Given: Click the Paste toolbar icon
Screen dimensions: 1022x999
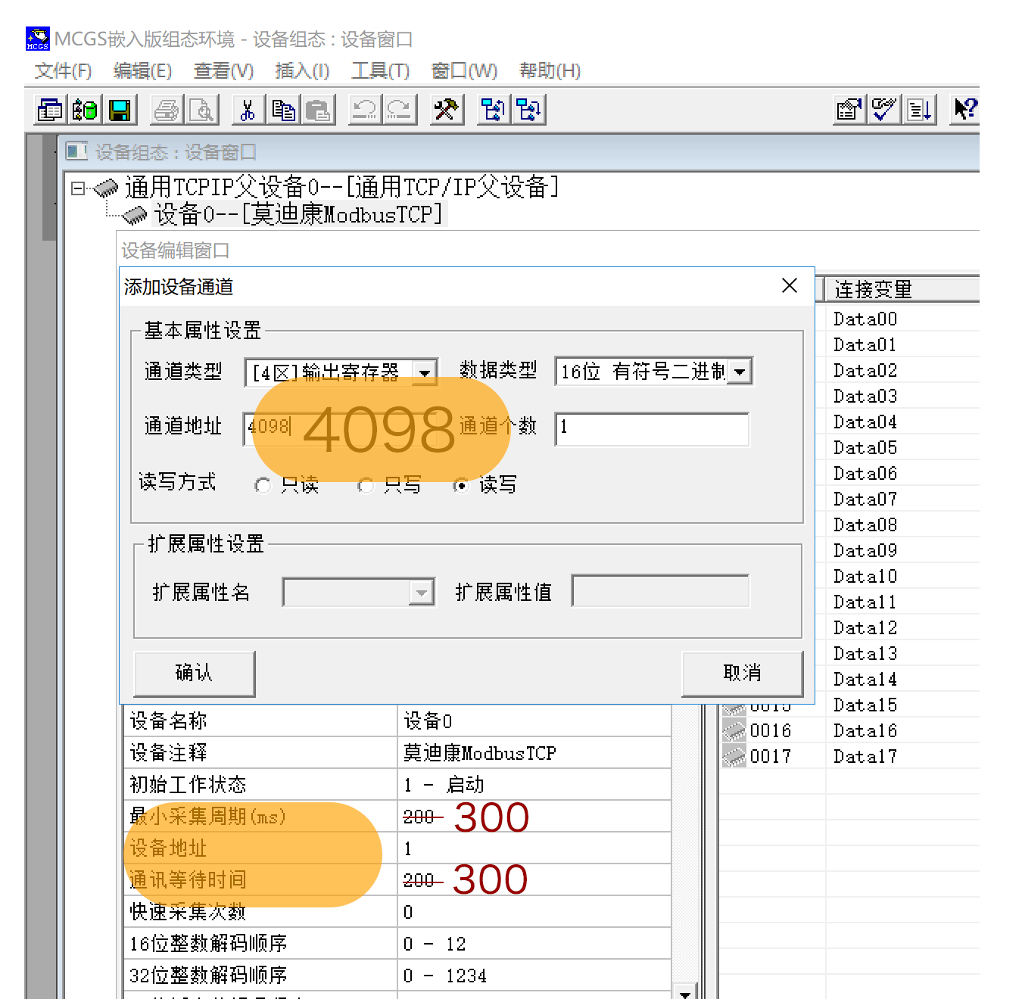Looking at the screenshot, I should tap(319, 110).
